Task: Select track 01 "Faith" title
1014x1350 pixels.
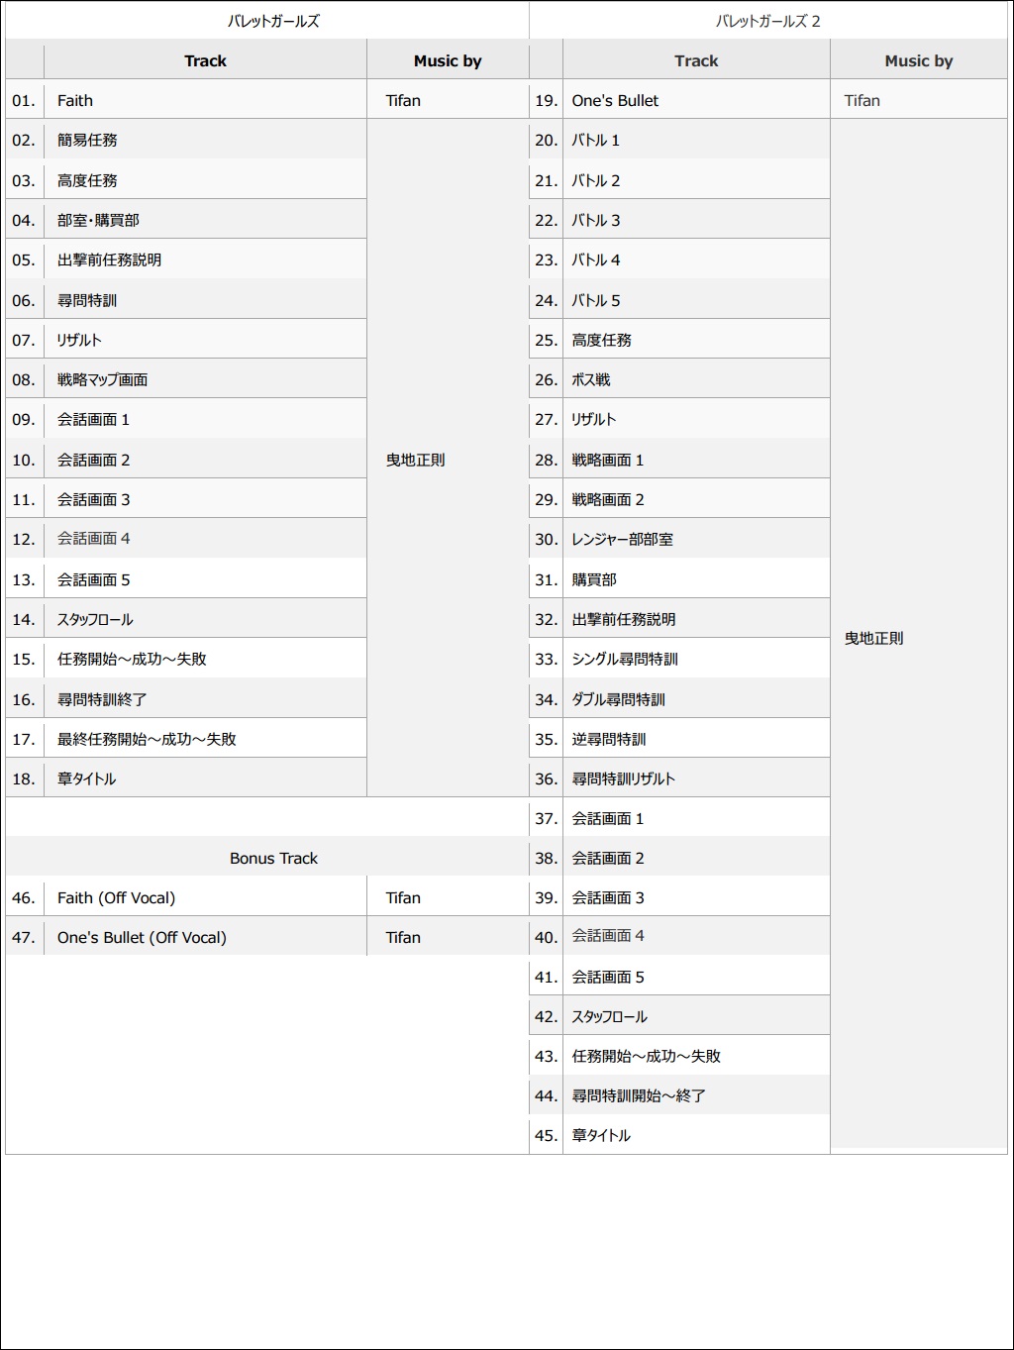Action: point(75,100)
